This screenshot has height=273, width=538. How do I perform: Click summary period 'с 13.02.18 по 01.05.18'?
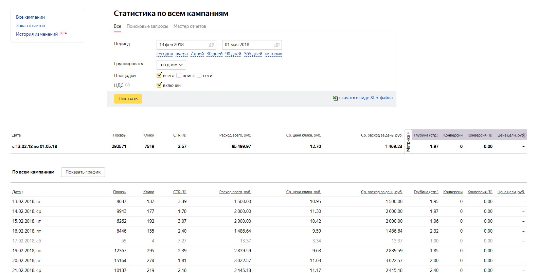coord(35,146)
